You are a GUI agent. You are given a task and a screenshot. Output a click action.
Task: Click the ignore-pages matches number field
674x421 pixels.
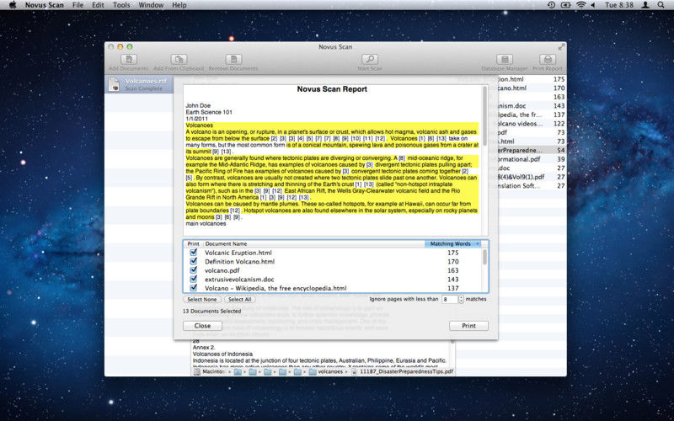[450, 299]
